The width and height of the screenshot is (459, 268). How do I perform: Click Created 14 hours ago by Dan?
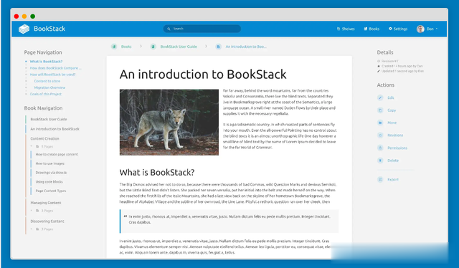tap(400, 66)
